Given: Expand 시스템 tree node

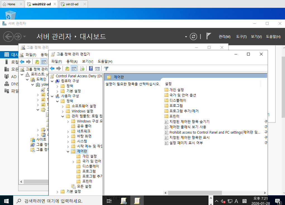Looking at the screenshot, I should tap(68, 141).
